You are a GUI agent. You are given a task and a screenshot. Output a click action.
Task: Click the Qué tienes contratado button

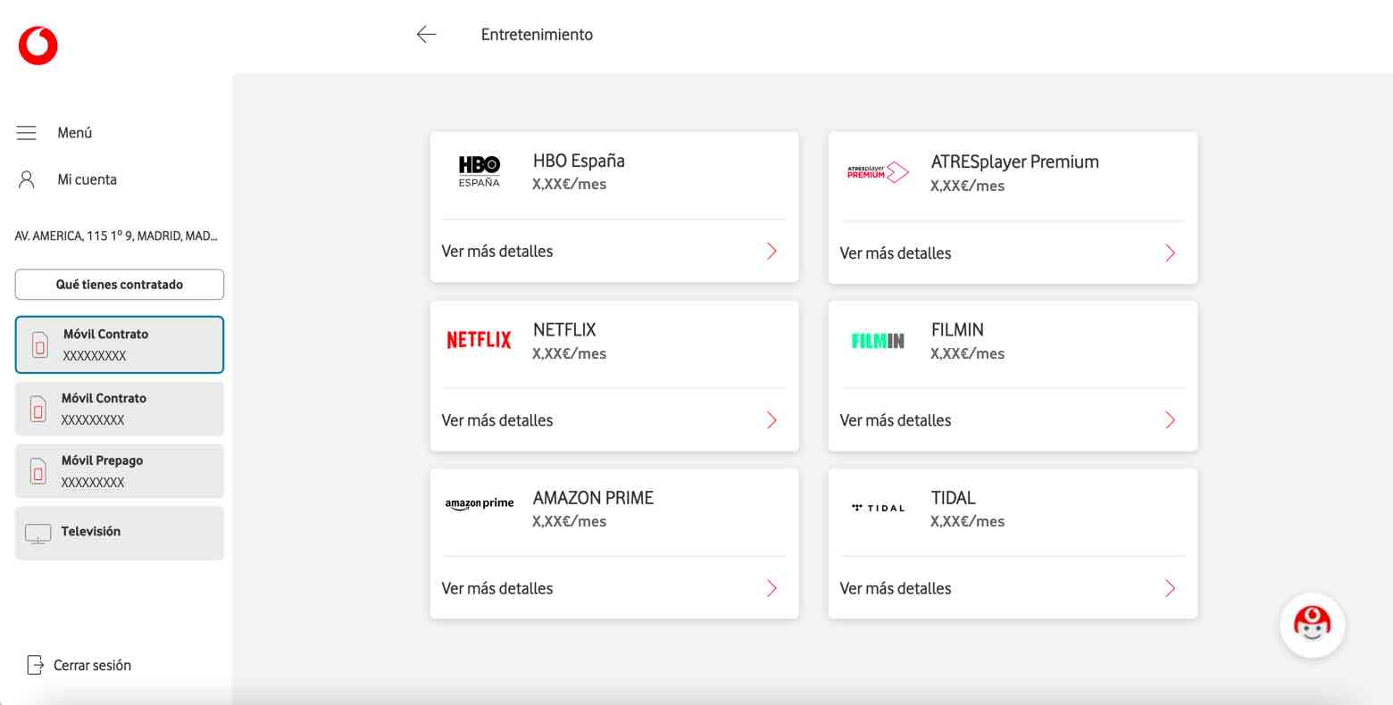(x=119, y=284)
